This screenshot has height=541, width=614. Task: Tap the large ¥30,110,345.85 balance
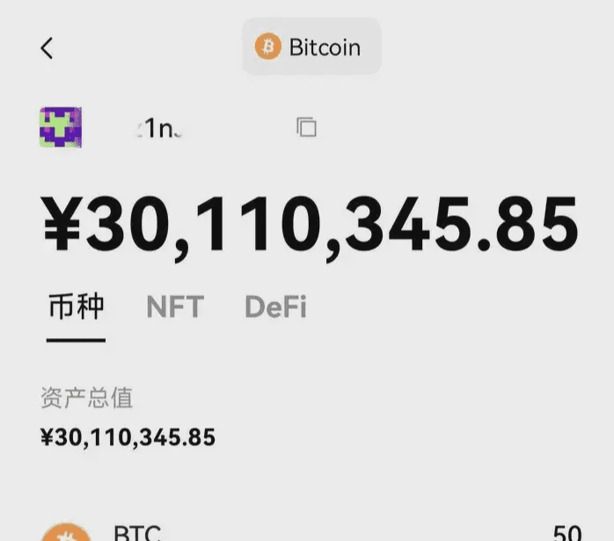click(310, 226)
